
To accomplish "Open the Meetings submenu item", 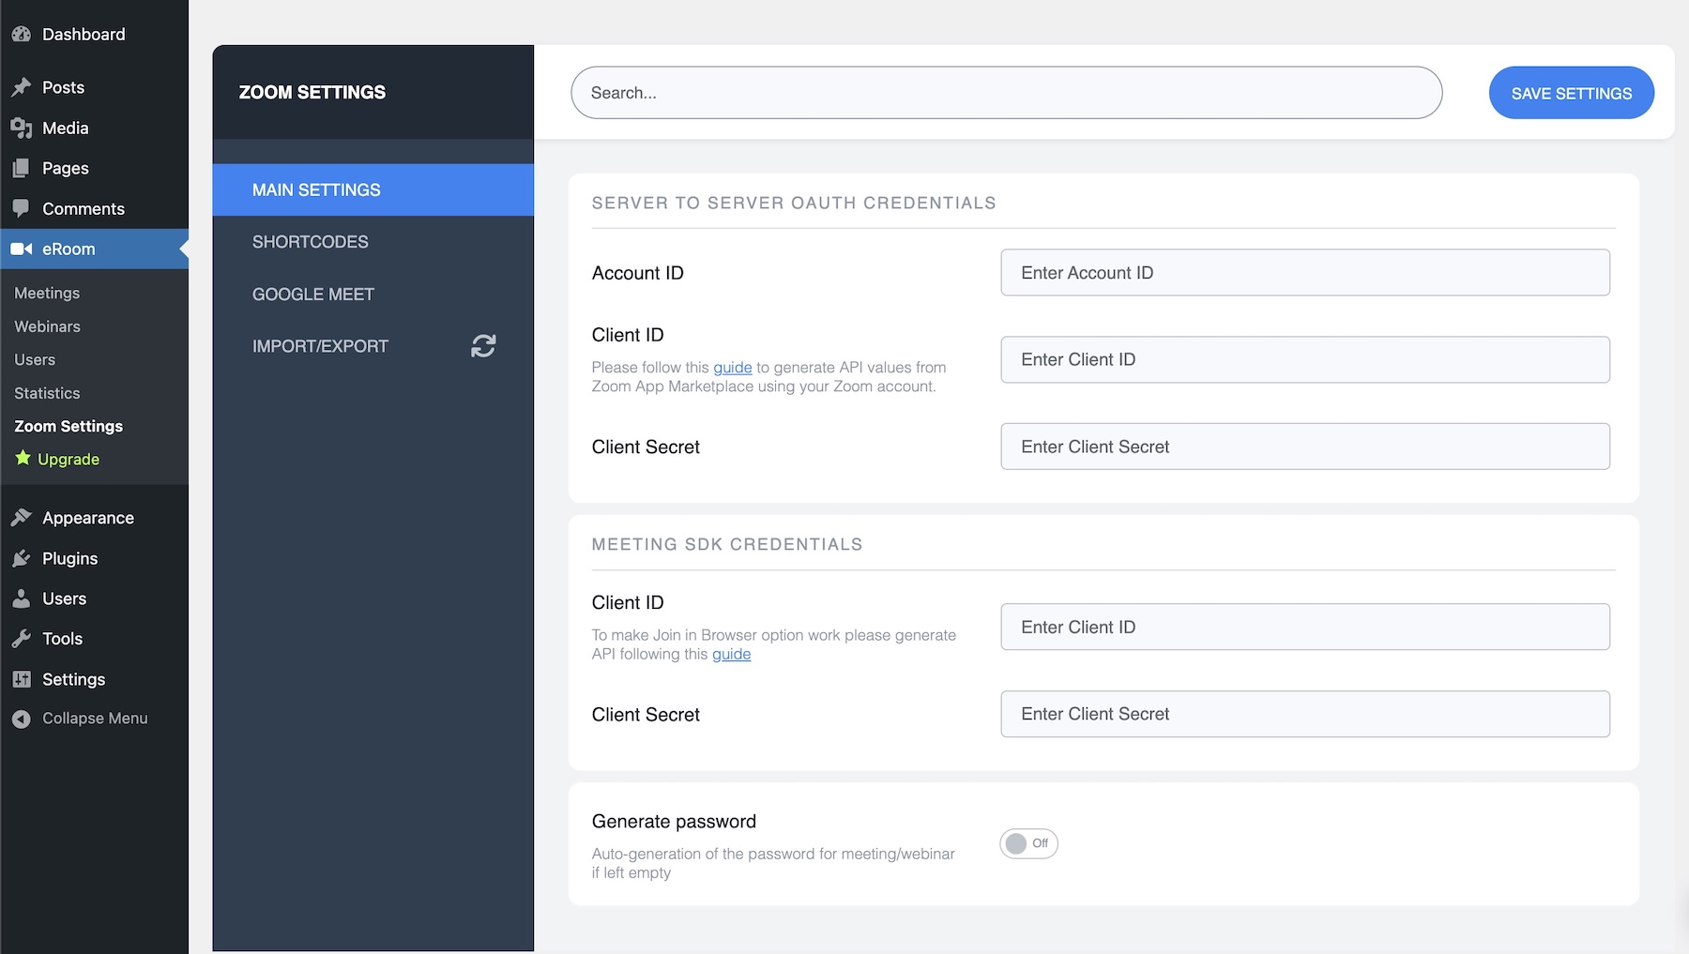I will pyautogui.click(x=47, y=294).
